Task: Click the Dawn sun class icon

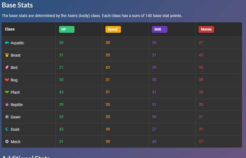Action: tap(7, 117)
